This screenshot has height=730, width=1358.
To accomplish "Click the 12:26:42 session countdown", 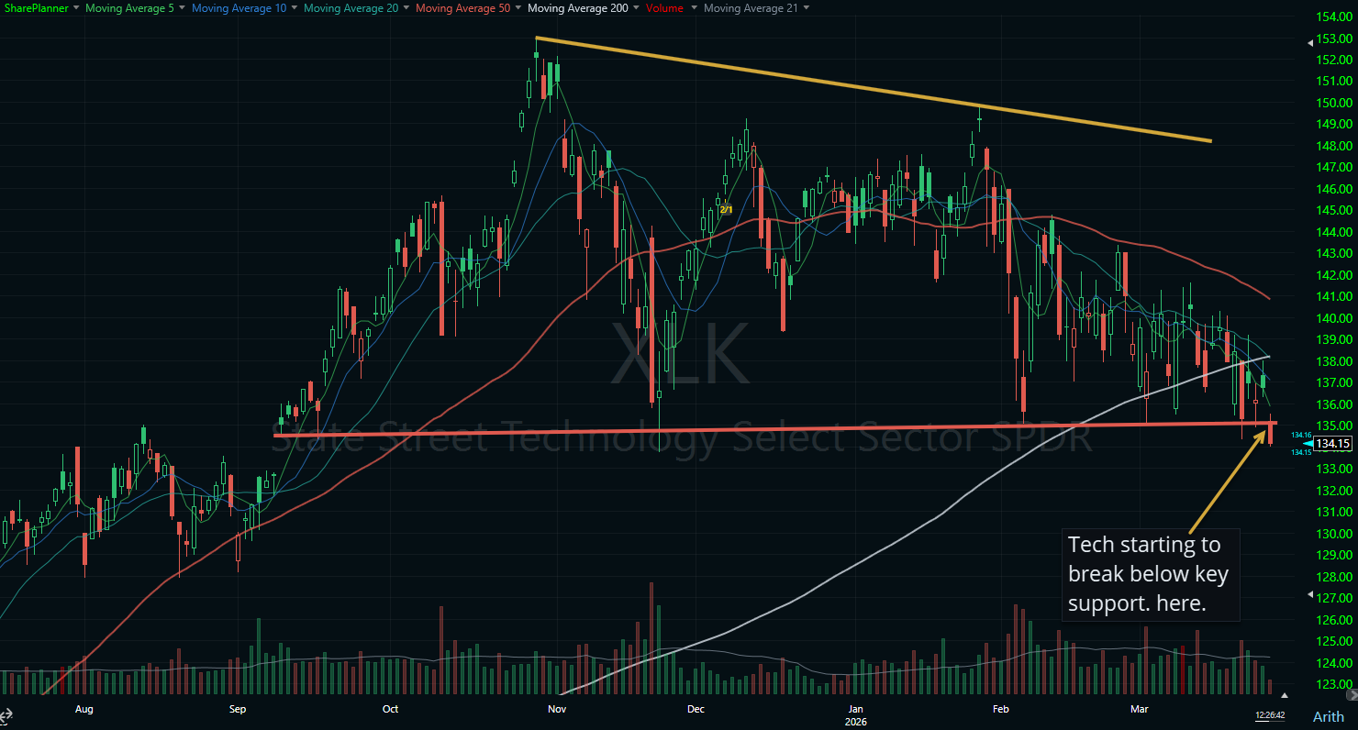I will point(1270,714).
